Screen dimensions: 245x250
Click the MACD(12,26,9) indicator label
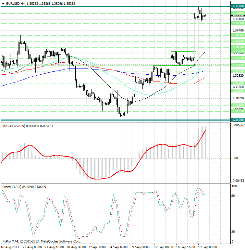pos(14,126)
